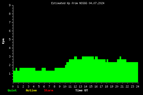Click the date 04.07.2024 in the title
Viewport: 143px width, 95px height.
pos(96,3)
